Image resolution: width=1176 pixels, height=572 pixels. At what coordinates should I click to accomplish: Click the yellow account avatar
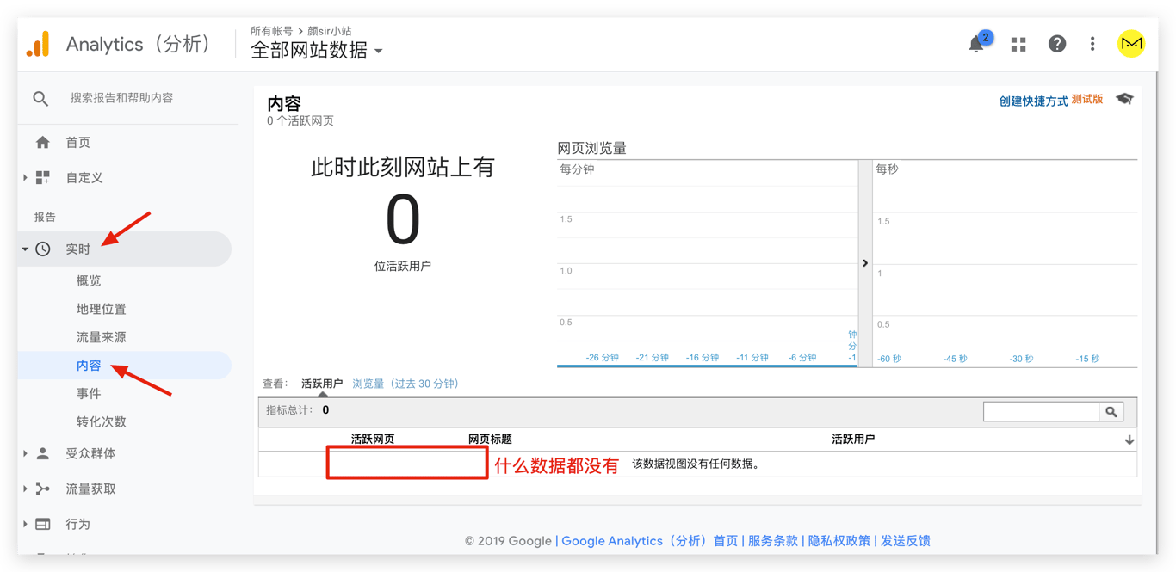1131,44
